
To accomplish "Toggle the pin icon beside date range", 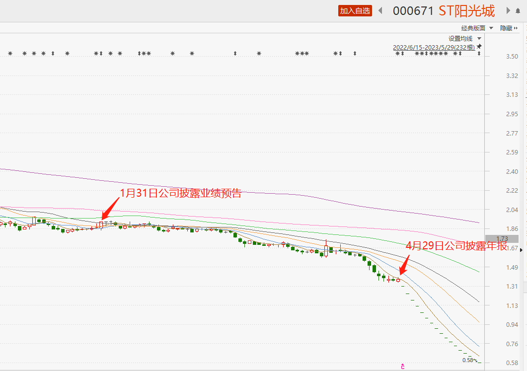I will pyautogui.click(x=479, y=47).
